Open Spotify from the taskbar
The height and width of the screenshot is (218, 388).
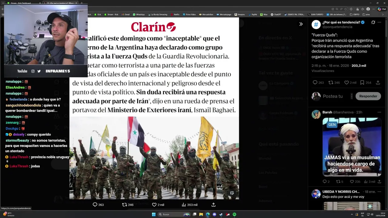[x=234, y=214]
